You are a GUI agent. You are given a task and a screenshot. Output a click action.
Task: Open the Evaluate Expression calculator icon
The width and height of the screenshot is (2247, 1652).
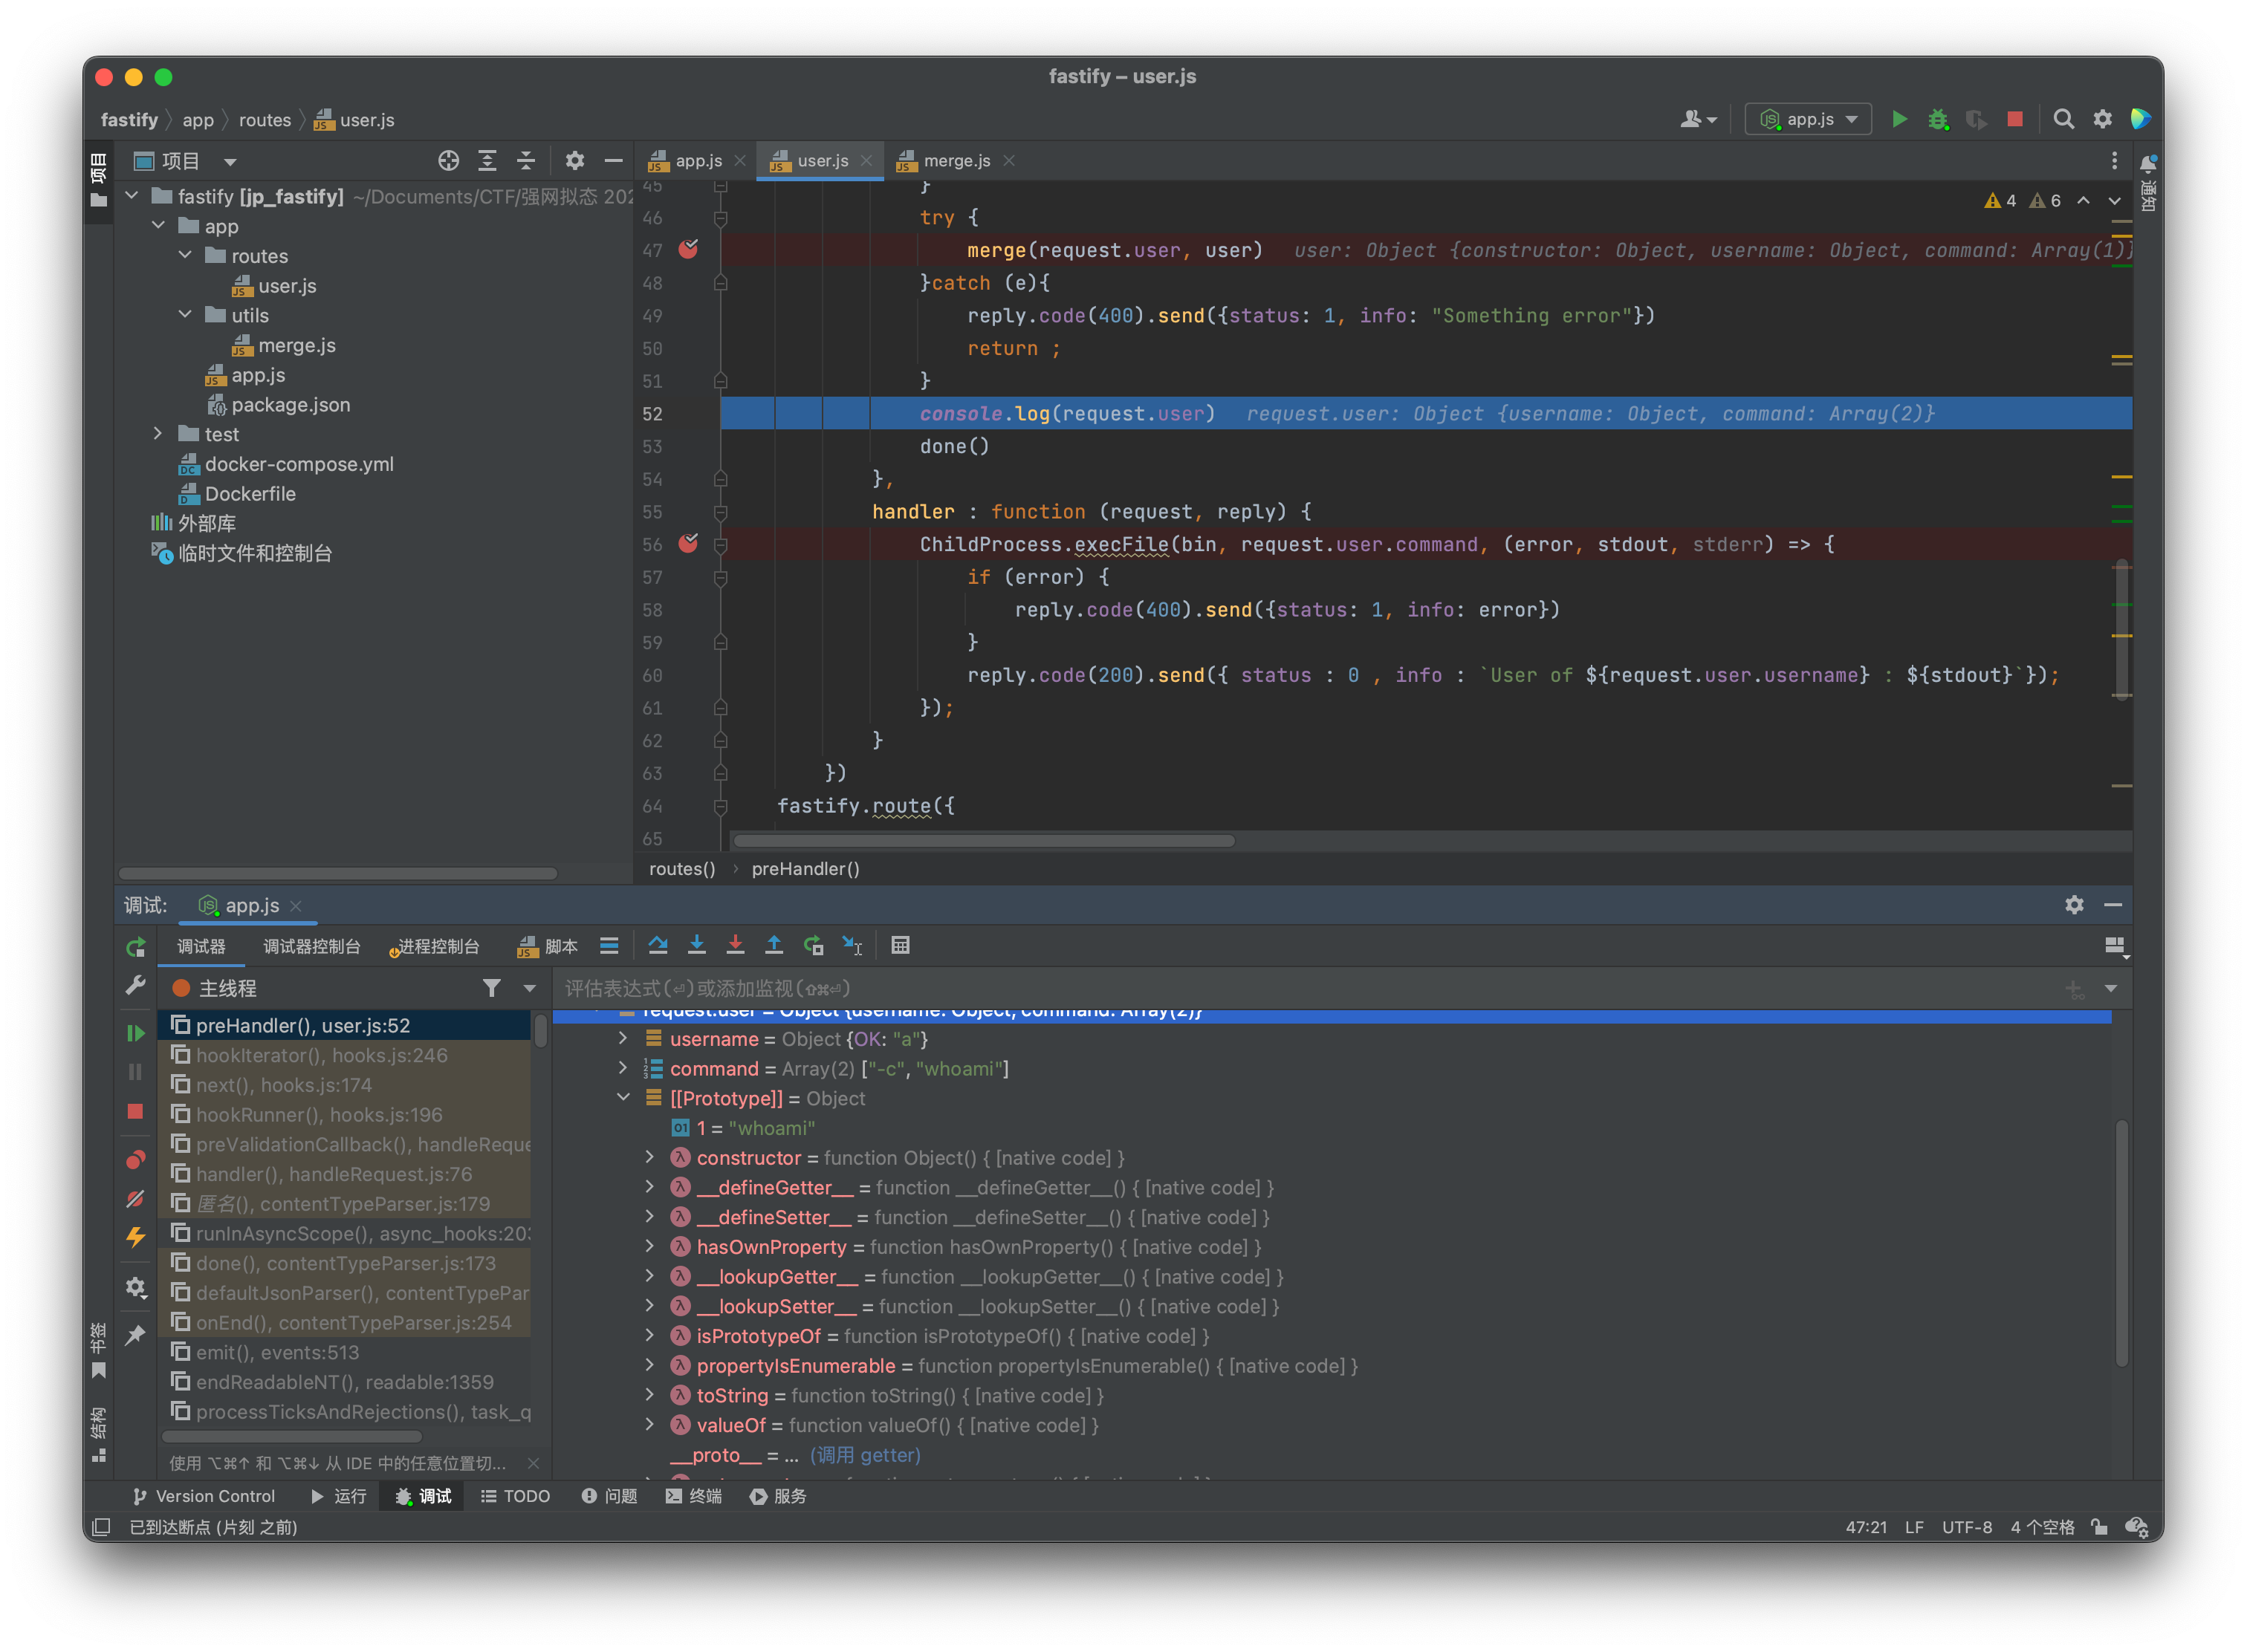click(x=901, y=945)
